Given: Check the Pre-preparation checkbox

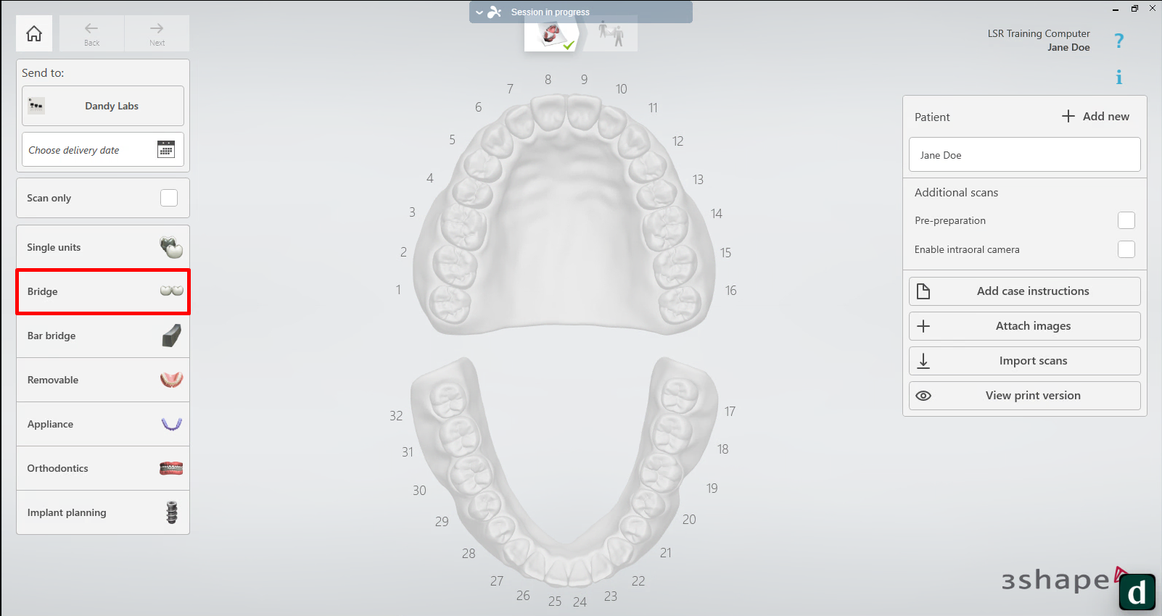Looking at the screenshot, I should point(1126,220).
